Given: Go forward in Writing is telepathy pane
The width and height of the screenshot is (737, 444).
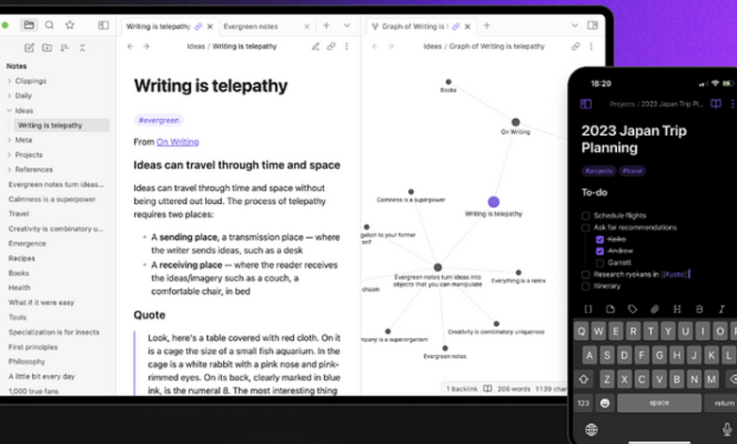Looking at the screenshot, I should click(146, 46).
